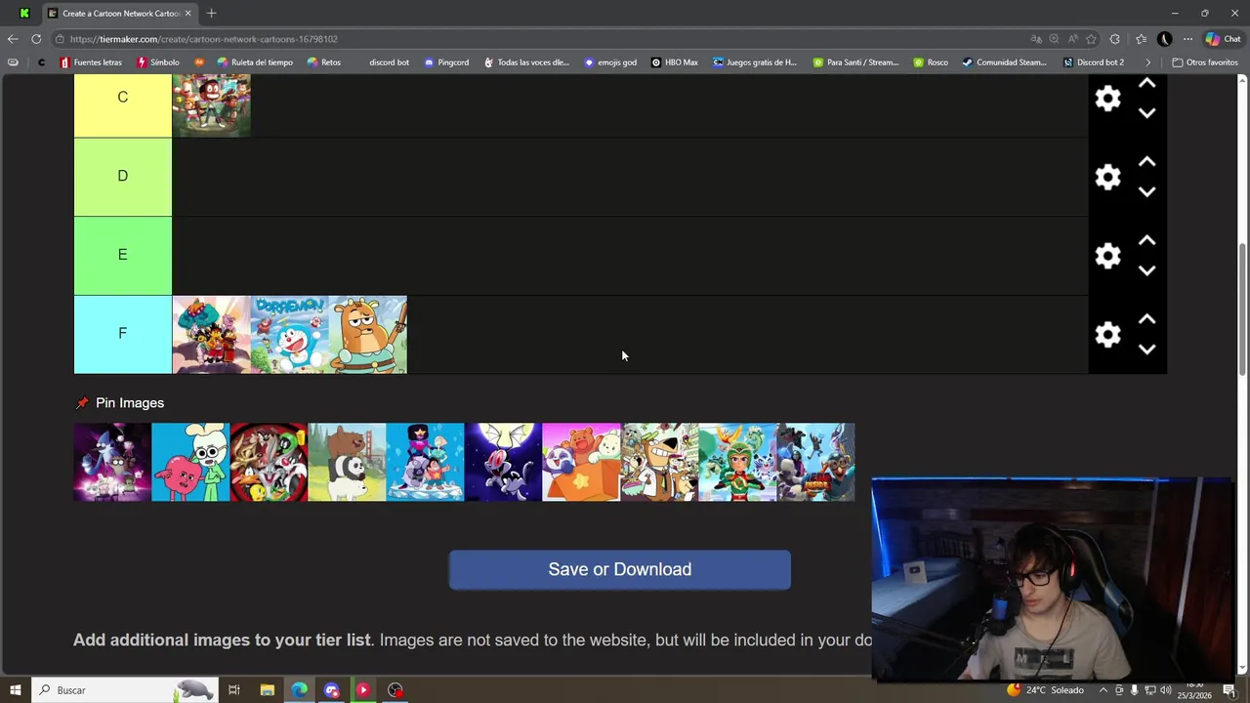Move tier C row up
The image size is (1250, 703).
click(1147, 84)
